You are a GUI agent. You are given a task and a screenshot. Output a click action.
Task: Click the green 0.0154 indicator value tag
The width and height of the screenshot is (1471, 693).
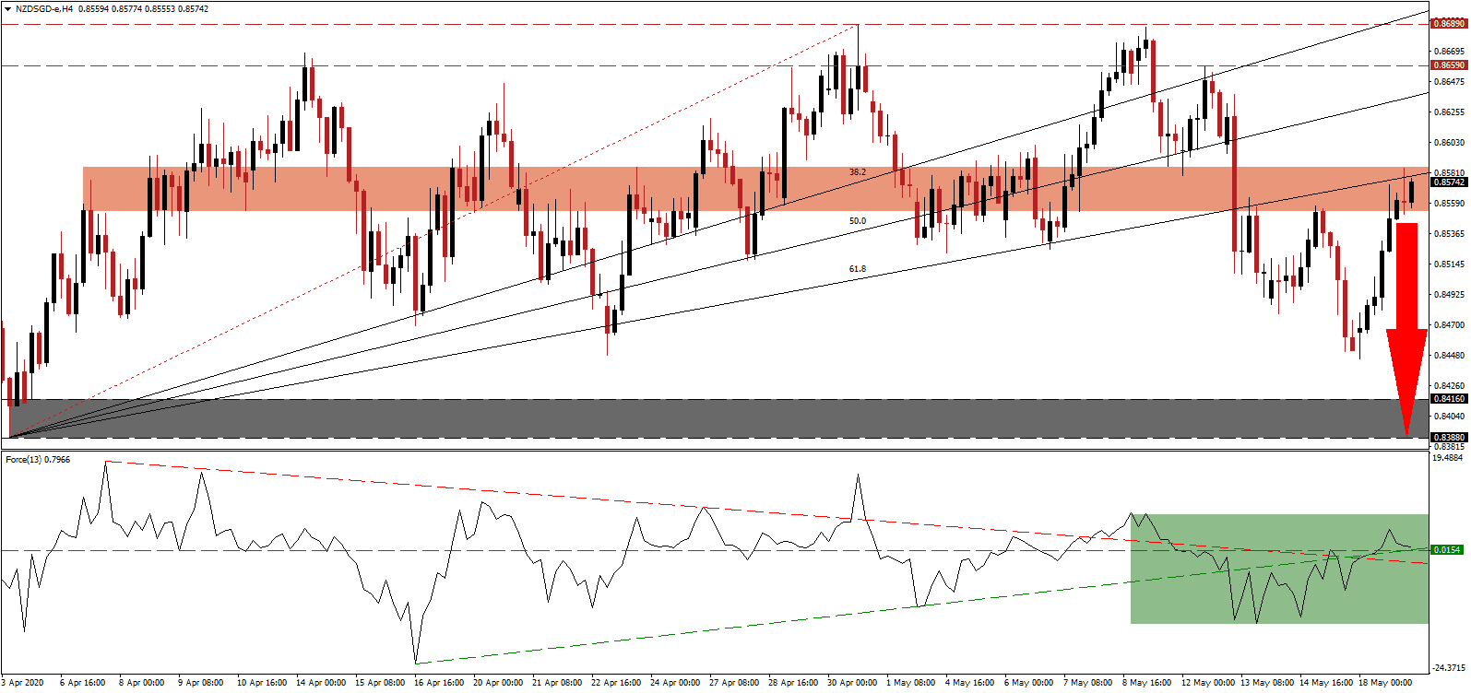click(x=1446, y=550)
